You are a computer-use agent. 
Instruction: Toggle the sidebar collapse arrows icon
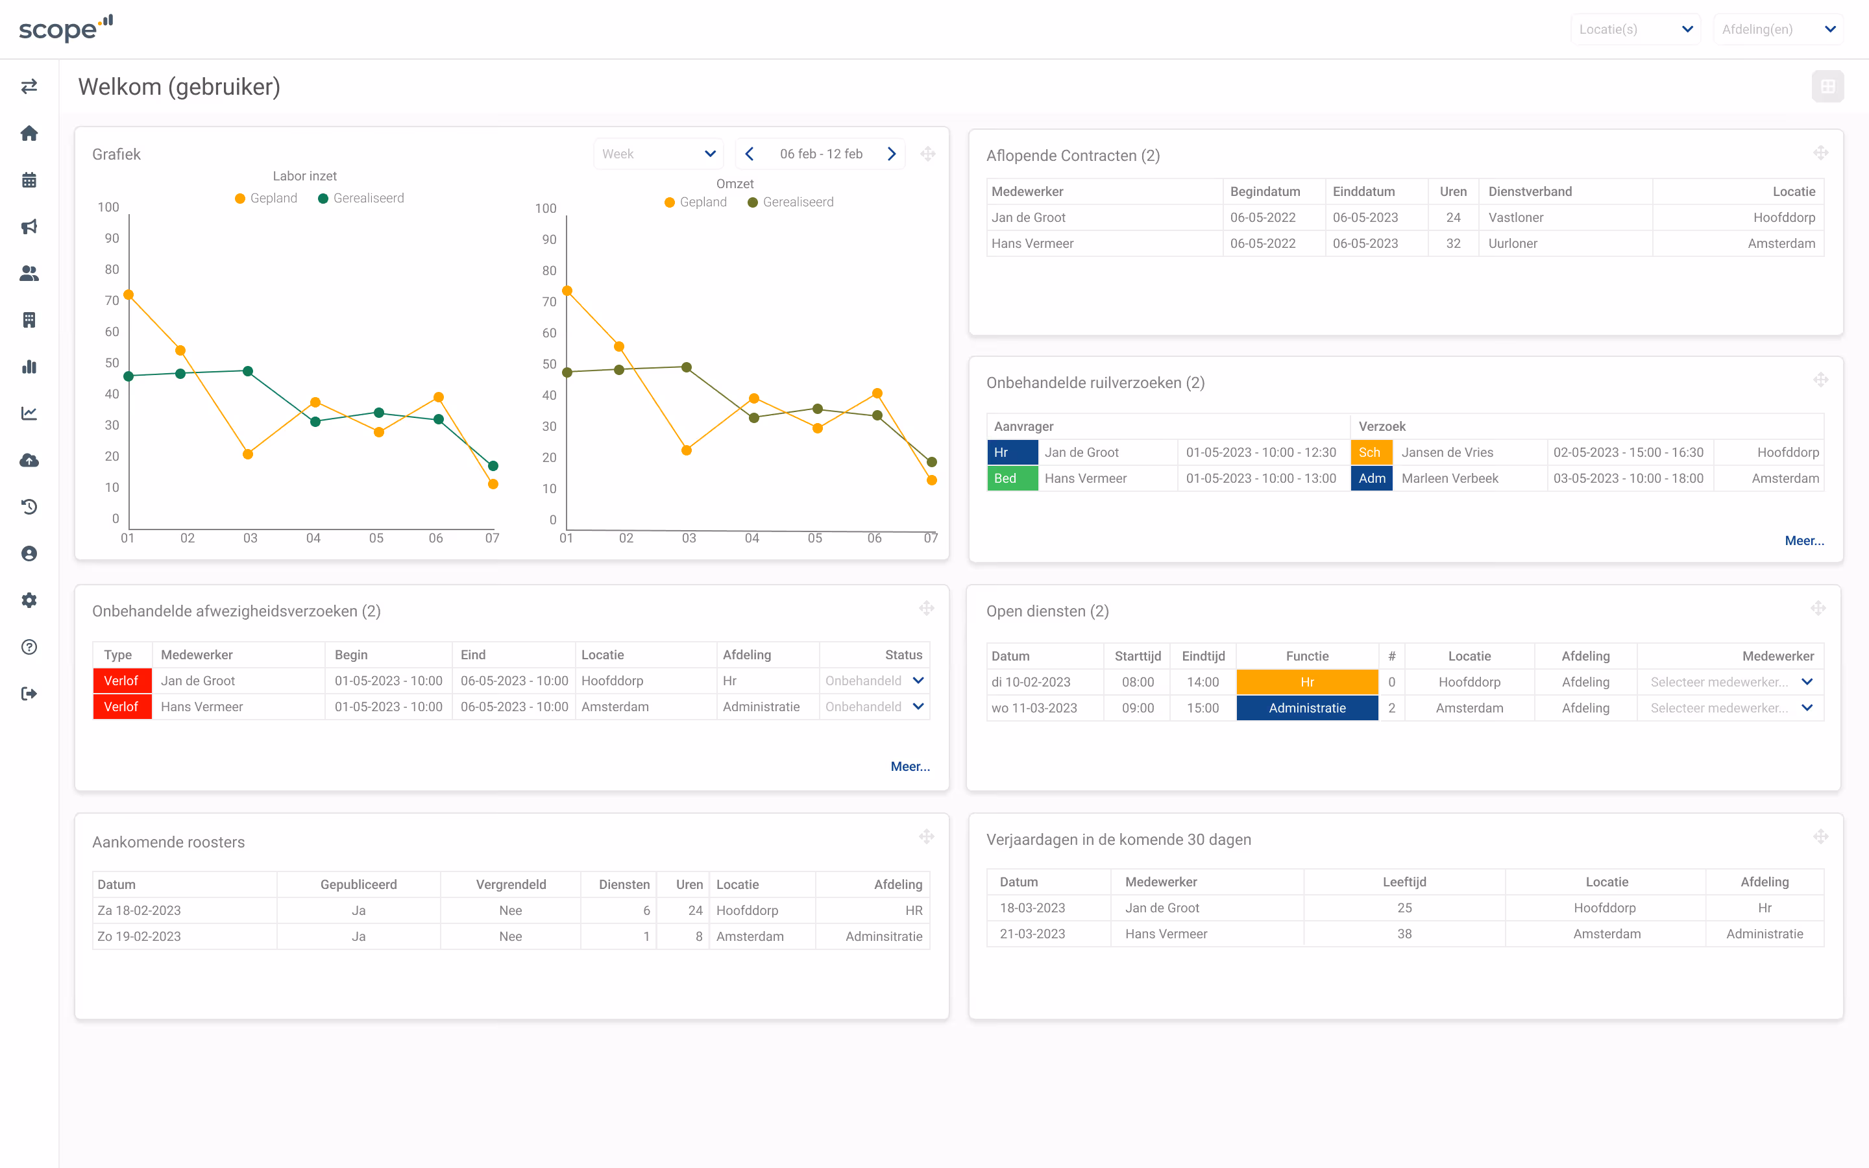click(x=29, y=86)
